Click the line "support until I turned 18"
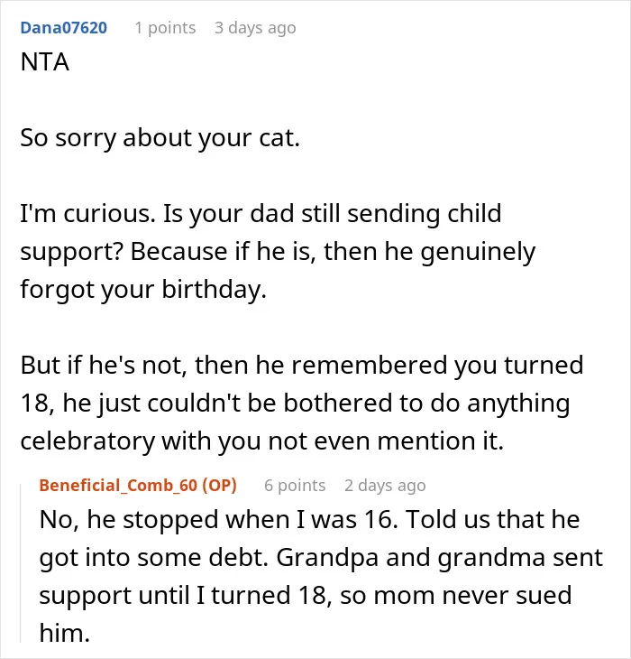Viewport: 631px width, 659px height. pyautogui.click(x=306, y=595)
